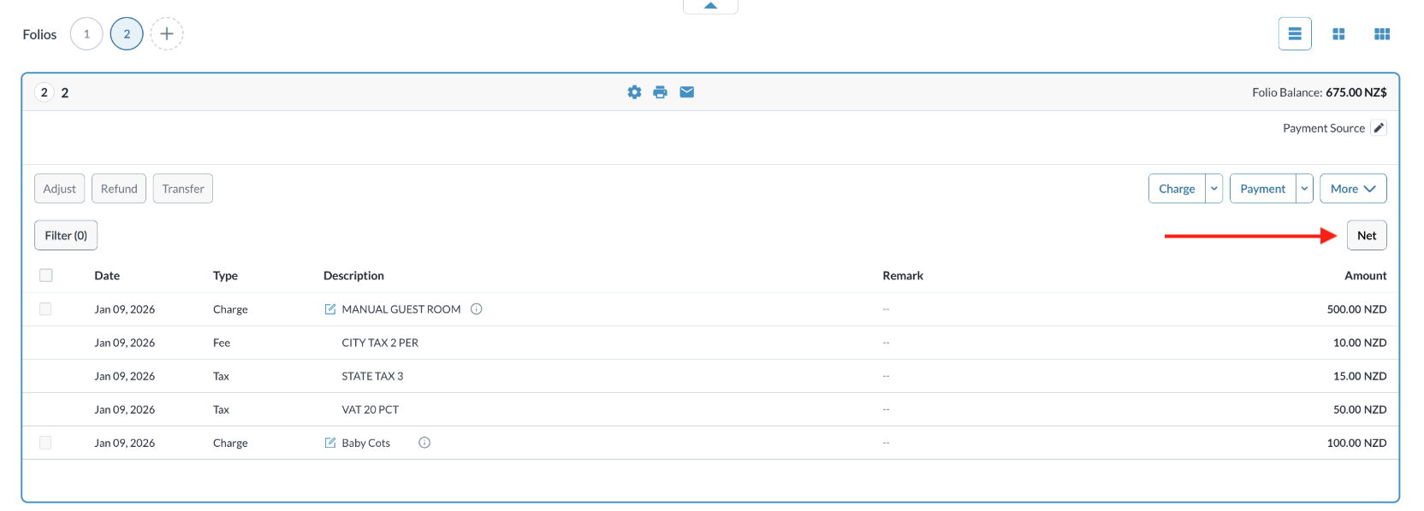The height and width of the screenshot is (511, 1424).
Task: Show info for MANUAL GUEST ROOM charge
Action: pos(477,309)
